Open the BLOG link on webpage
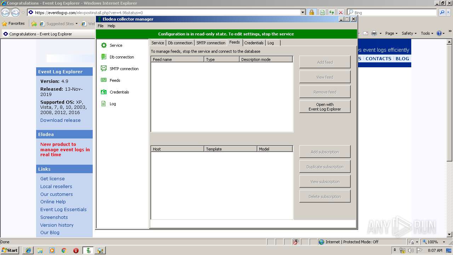Screen dimensions: 453x255 click(x=402, y=58)
